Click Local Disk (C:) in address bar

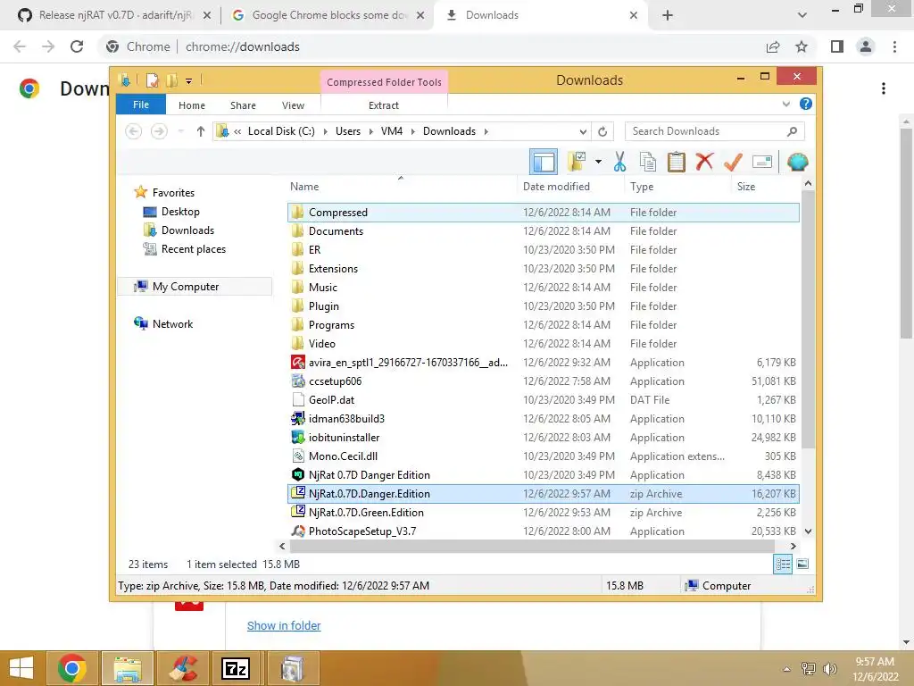281,131
